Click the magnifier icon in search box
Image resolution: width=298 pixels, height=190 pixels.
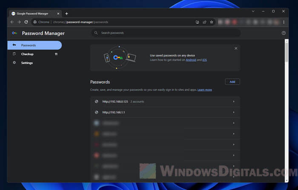coord(96,33)
